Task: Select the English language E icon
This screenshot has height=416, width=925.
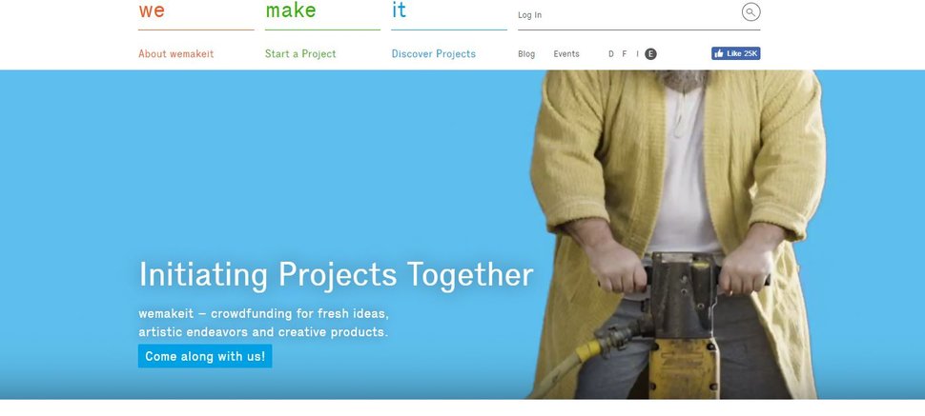Action: pos(650,53)
